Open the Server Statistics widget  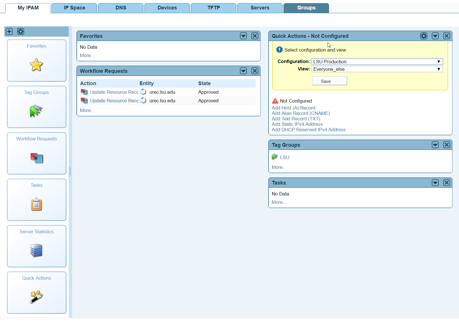tap(37, 246)
